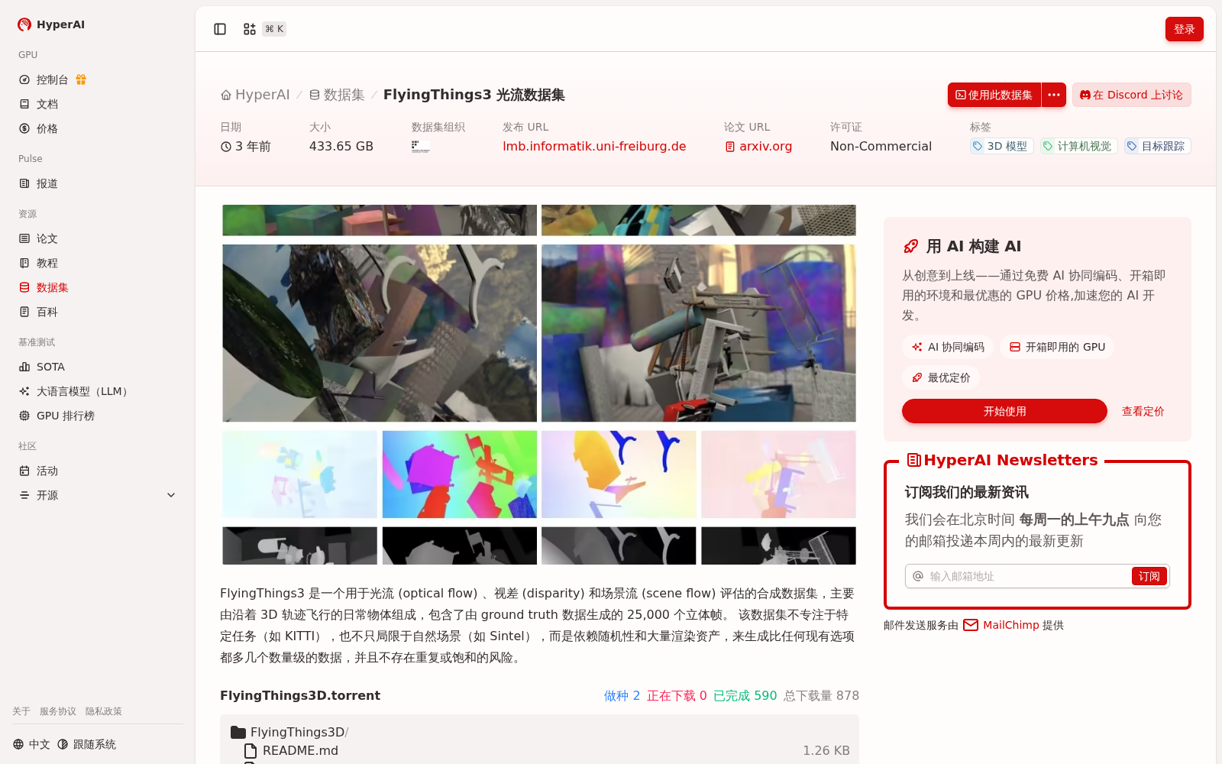Click the 目标跟踪 tag

(x=1157, y=146)
